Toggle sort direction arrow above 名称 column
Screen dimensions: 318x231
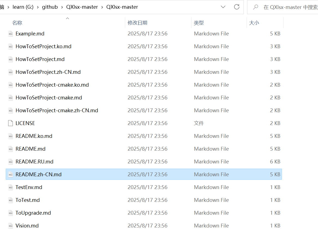(68, 19)
